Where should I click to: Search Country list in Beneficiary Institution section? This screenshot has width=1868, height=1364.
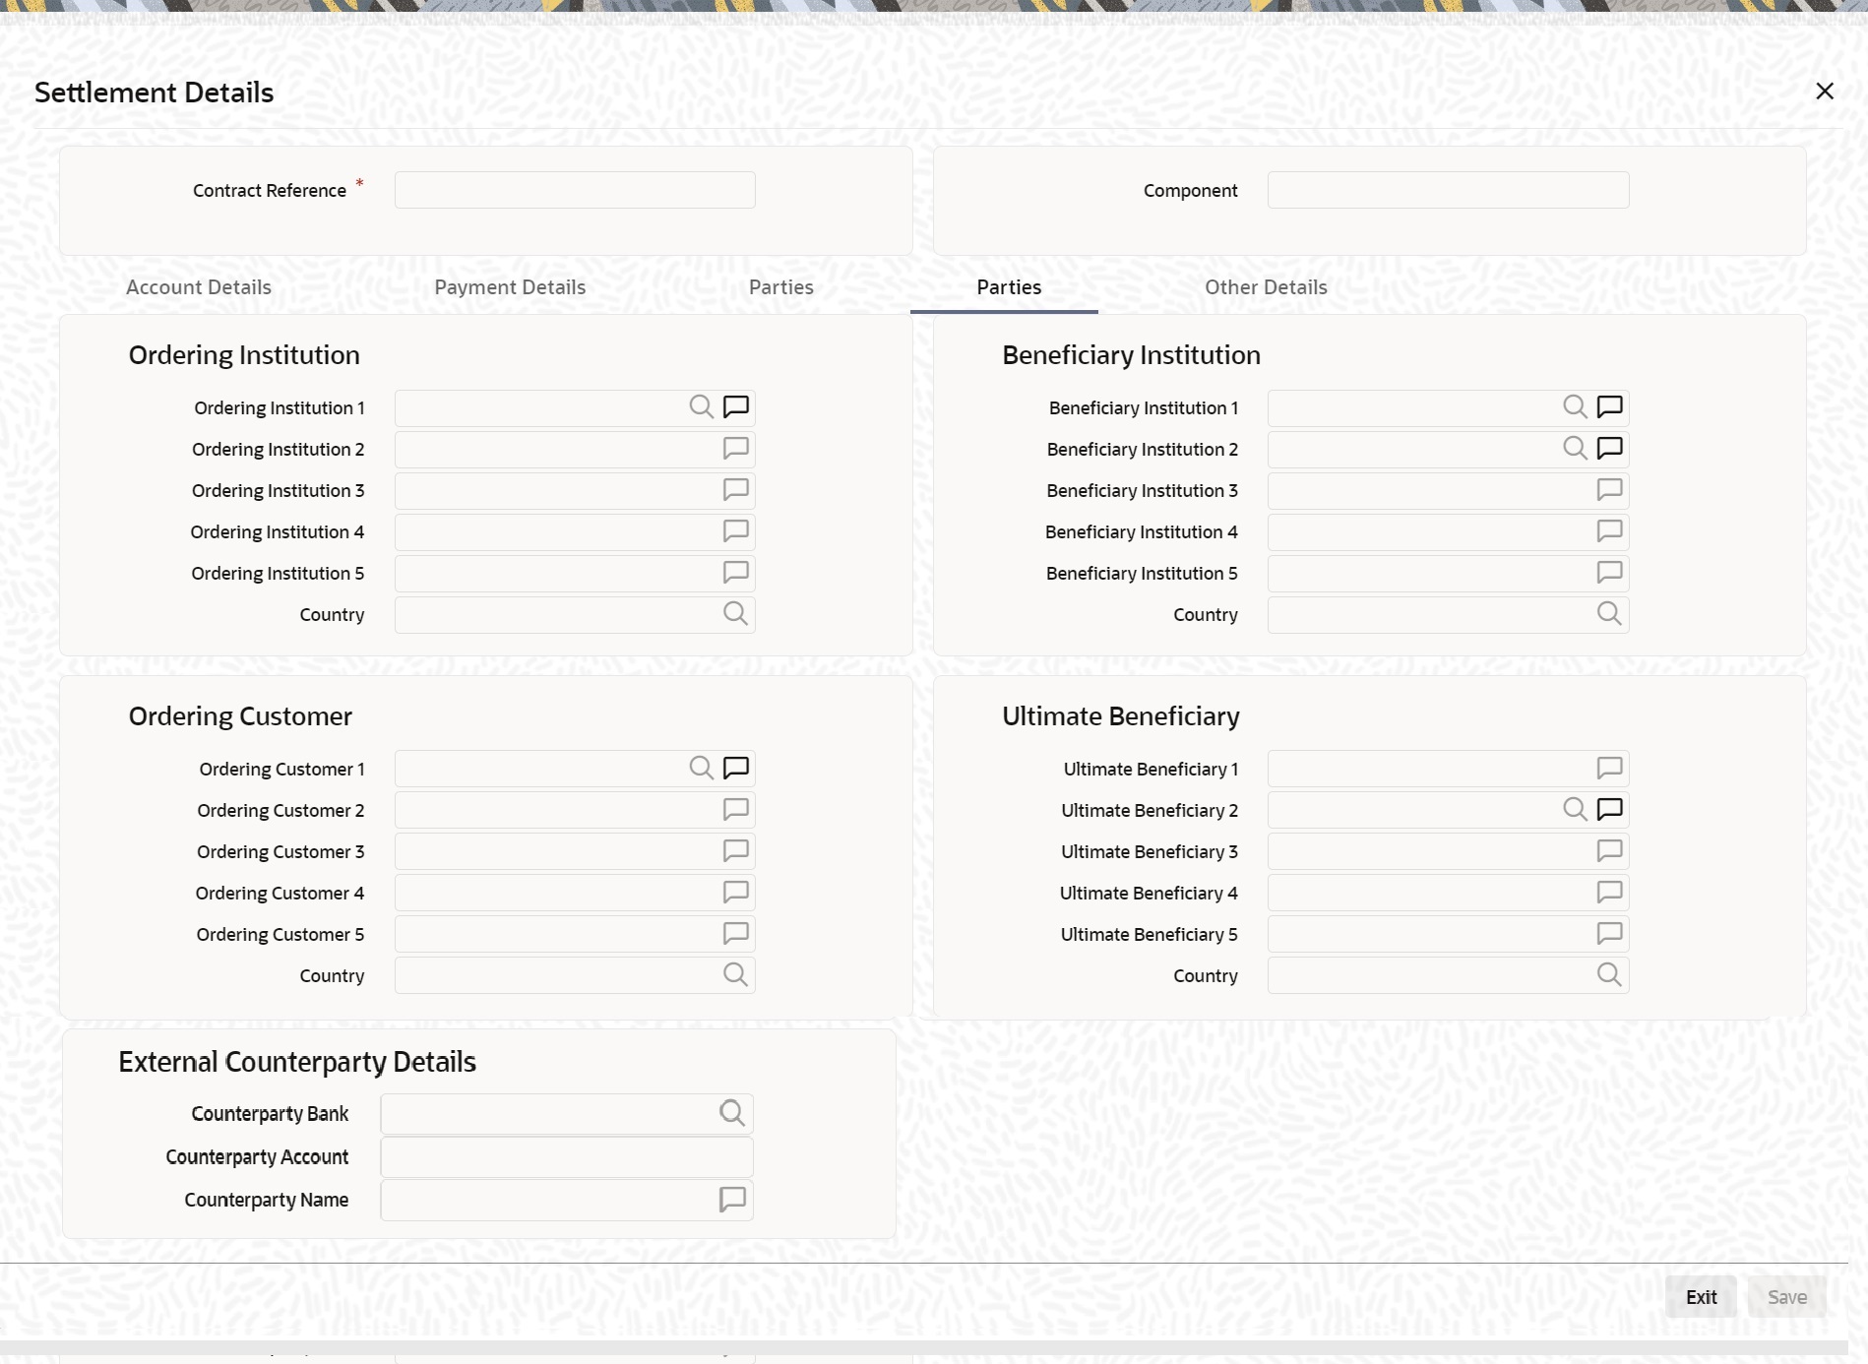pos(1609,614)
